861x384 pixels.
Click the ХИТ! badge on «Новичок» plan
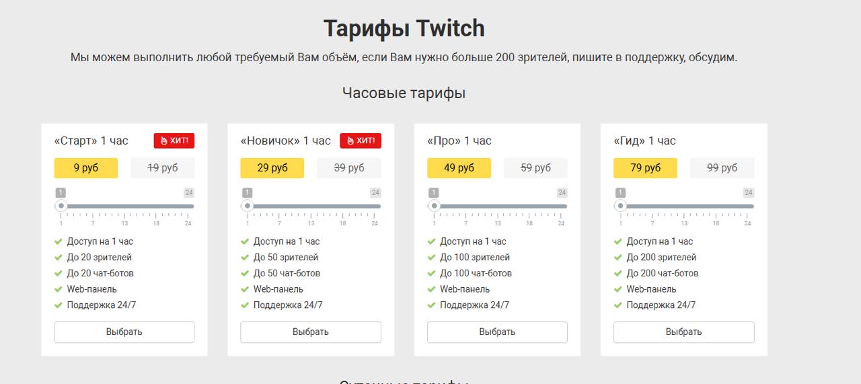pos(361,141)
